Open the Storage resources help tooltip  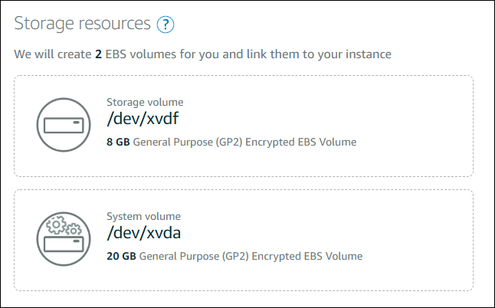(x=166, y=25)
